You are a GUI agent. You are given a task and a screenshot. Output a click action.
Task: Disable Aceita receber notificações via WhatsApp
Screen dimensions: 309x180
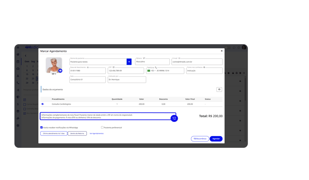pyautogui.click(x=42, y=127)
